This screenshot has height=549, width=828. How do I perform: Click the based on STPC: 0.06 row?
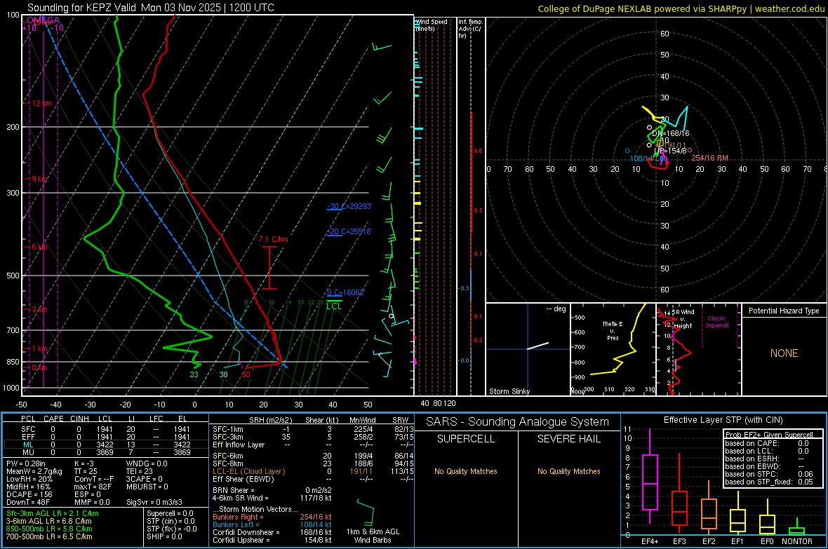pyautogui.click(x=769, y=474)
